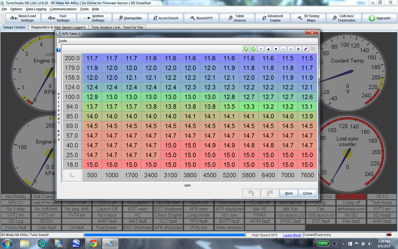Open the Tools menu in AFR Table

click(63, 41)
